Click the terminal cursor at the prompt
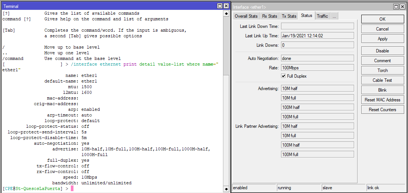The height and width of the screenshot is (193, 408). coord(72,188)
